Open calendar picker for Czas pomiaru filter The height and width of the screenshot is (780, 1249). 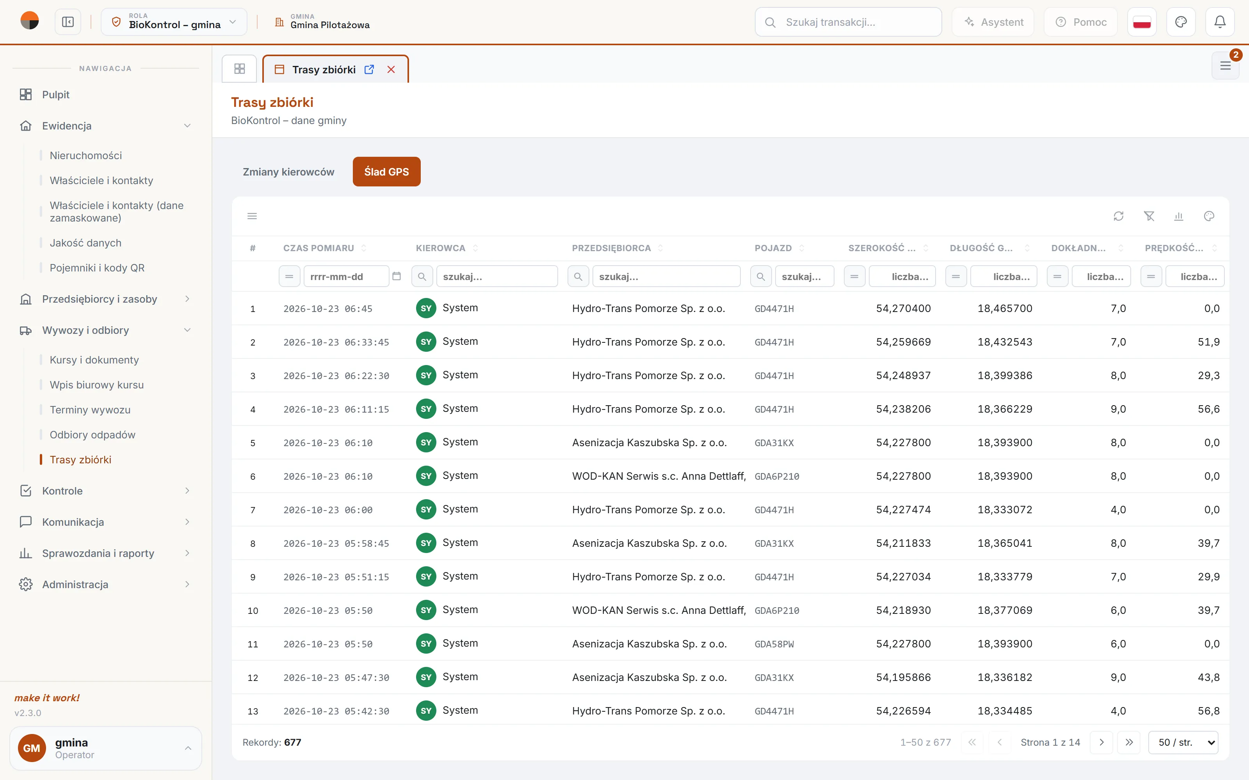pos(397,276)
